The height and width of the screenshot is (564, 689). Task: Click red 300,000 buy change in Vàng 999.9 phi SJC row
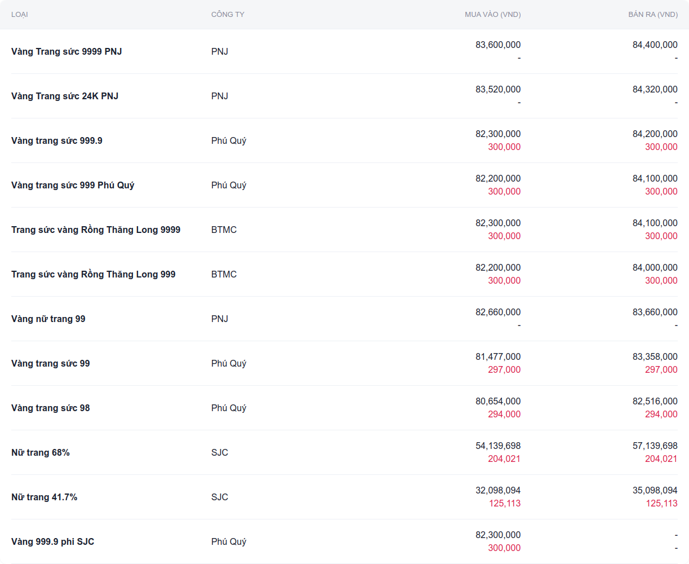(504, 548)
